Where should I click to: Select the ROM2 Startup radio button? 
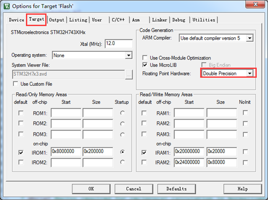click(122, 124)
